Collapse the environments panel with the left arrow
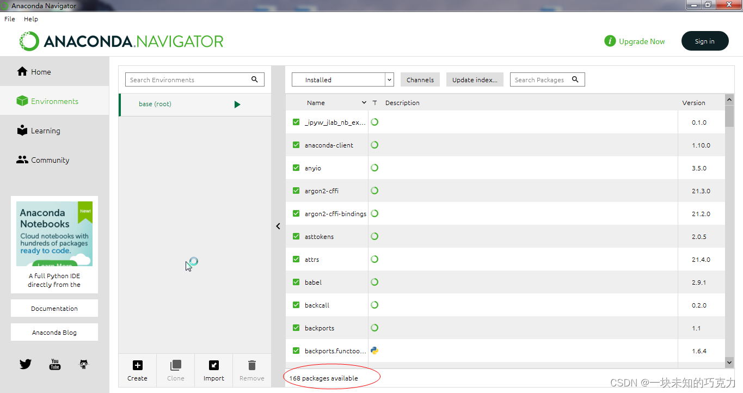This screenshot has height=393, width=743. (278, 226)
